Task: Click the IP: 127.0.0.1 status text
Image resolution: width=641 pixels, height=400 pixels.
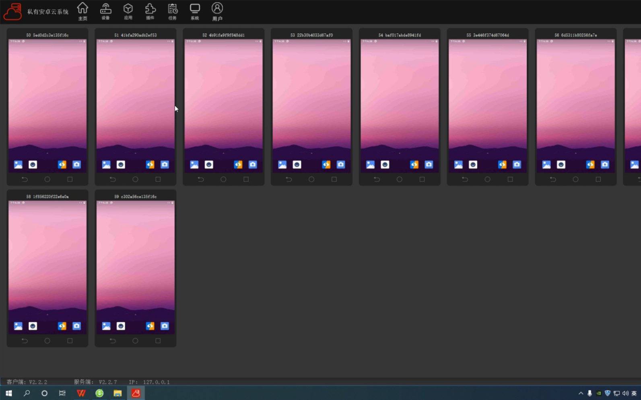Action: 149,382
